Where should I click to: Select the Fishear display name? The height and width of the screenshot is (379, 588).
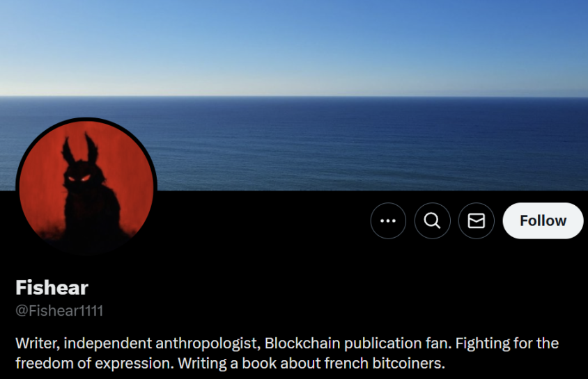(x=52, y=287)
